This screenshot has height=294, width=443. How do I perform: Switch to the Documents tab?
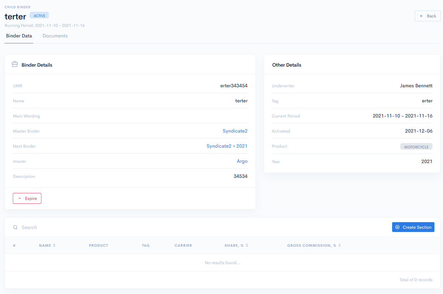pyautogui.click(x=55, y=36)
